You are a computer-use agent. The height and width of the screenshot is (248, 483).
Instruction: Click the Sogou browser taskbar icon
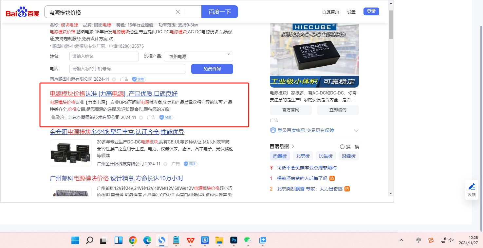(162, 240)
